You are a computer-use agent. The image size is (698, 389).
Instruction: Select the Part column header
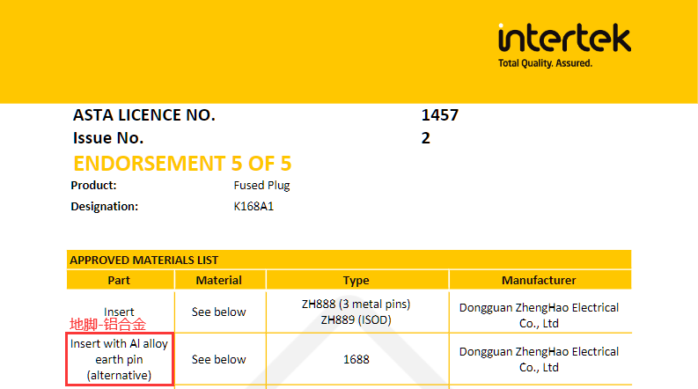click(x=119, y=281)
